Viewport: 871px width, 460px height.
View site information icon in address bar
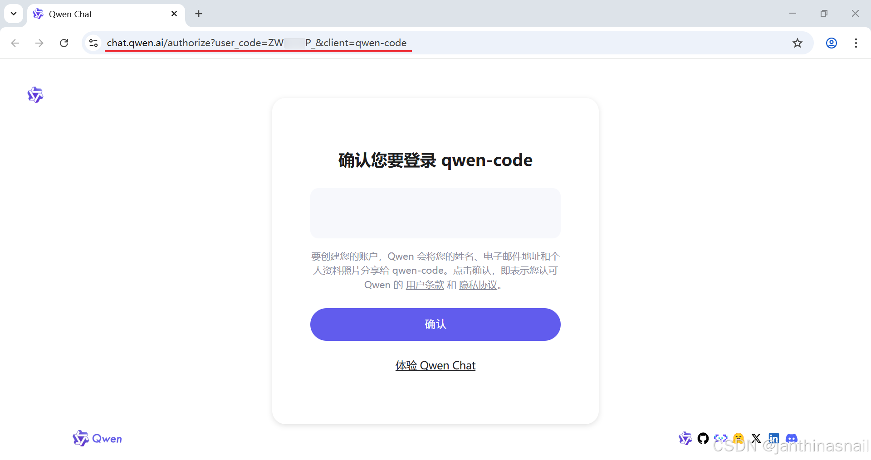(93, 43)
